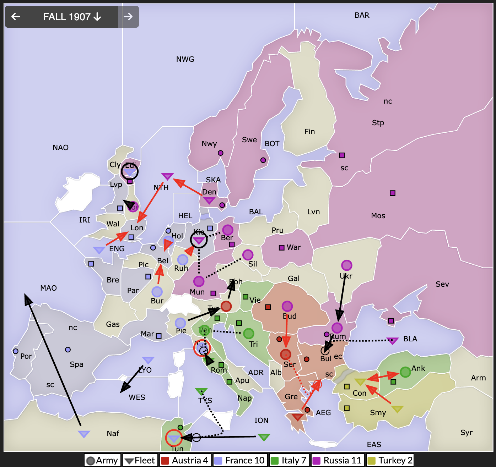Select the Russian army in Silesia
Image resolution: width=496 pixels, height=467 pixels.
(248, 255)
